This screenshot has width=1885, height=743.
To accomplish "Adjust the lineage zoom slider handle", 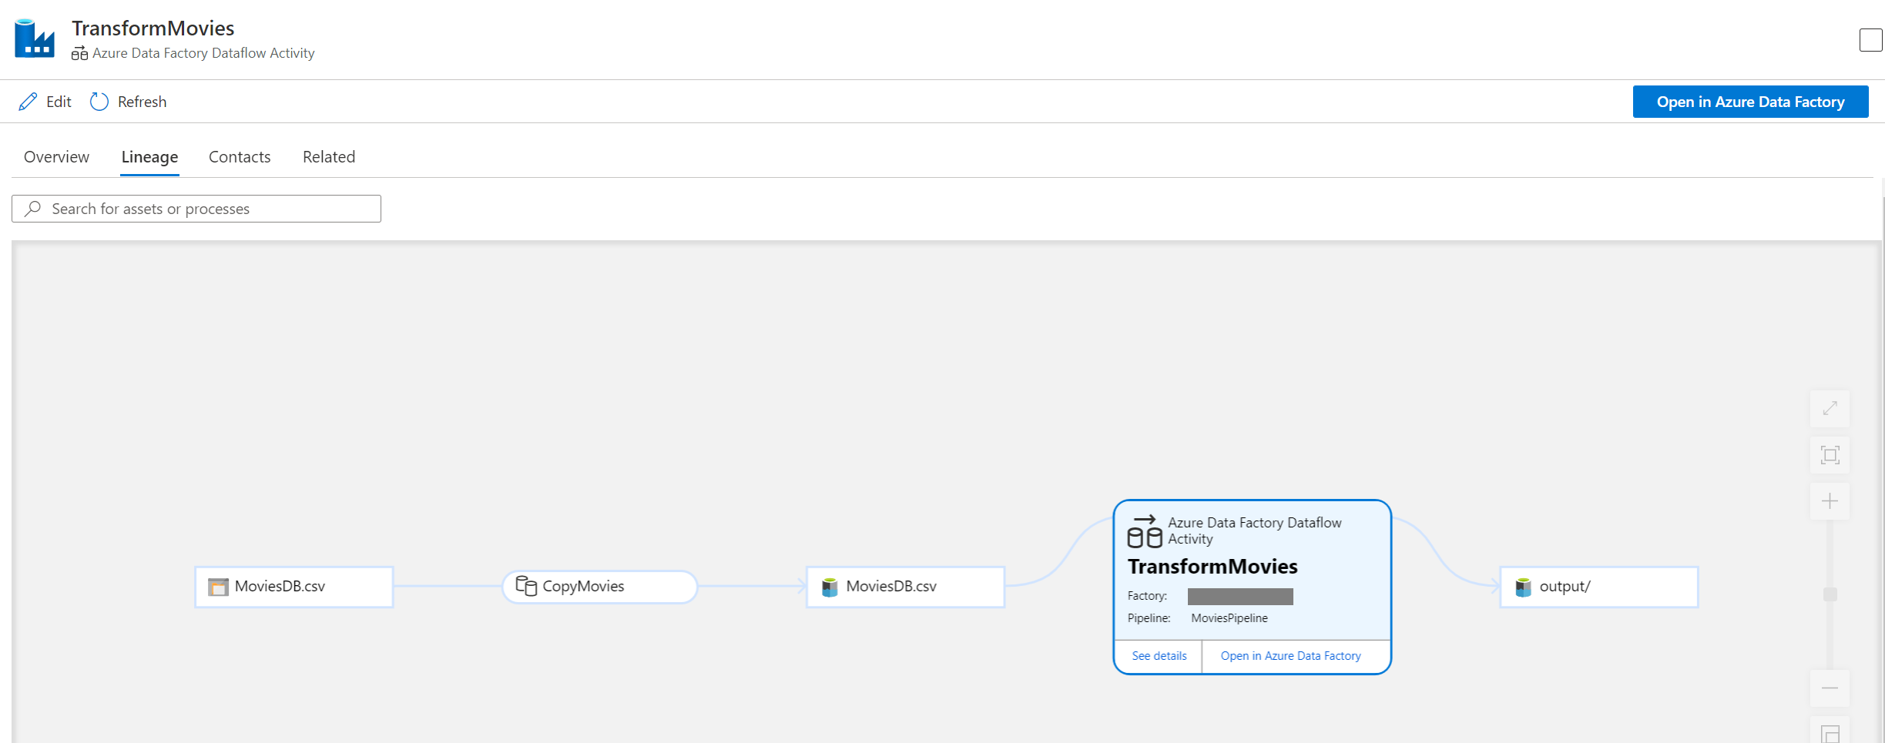I will click(1830, 594).
